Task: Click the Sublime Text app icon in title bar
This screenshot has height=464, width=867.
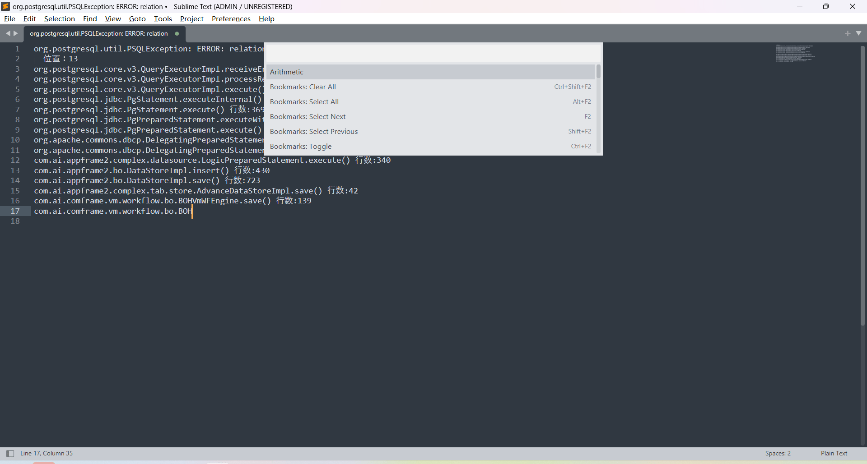Action: point(5,6)
